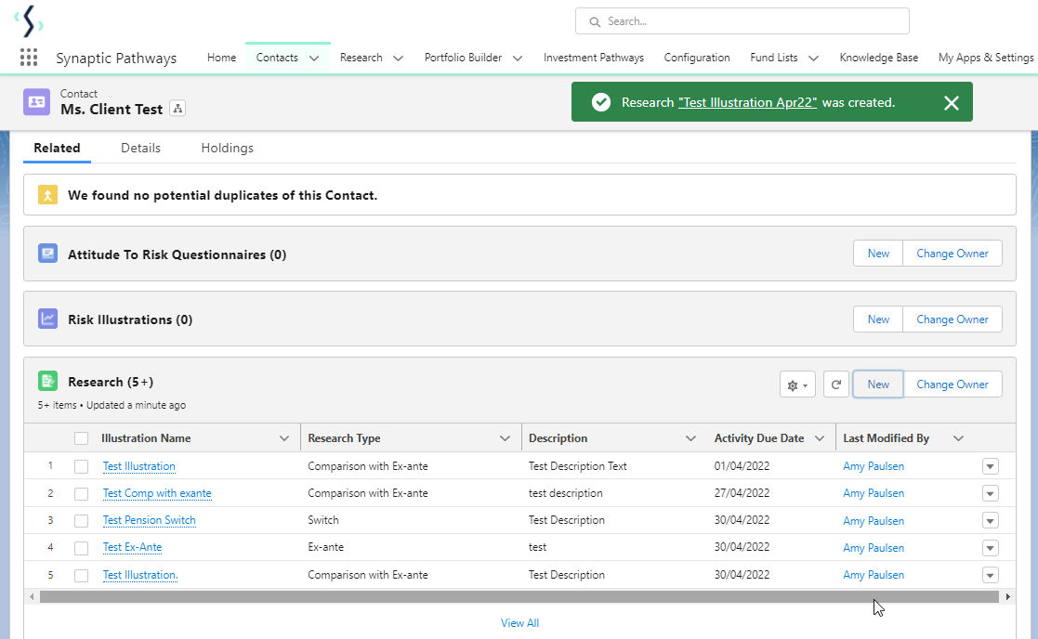Open the Knowledge Base nav item

(x=878, y=58)
